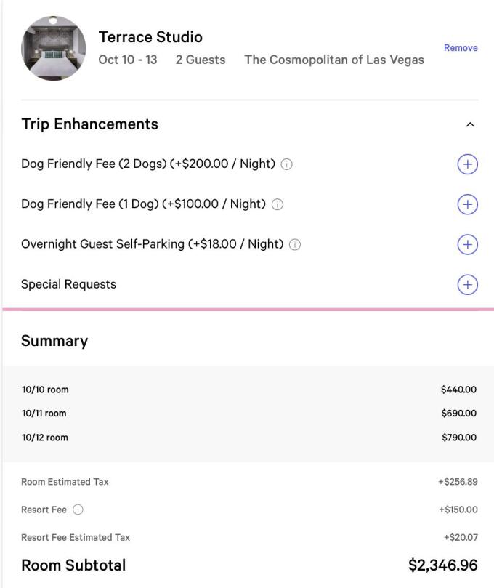Add Special Requests with plus icon
Screen dimensions: 494x588
click(467, 284)
